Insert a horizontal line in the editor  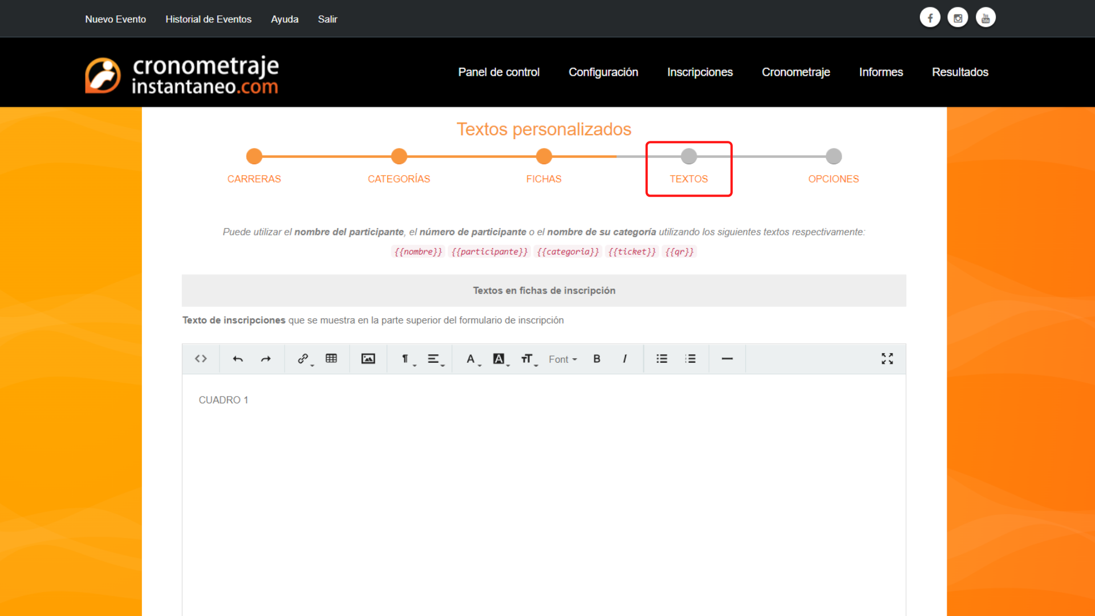pos(727,359)
